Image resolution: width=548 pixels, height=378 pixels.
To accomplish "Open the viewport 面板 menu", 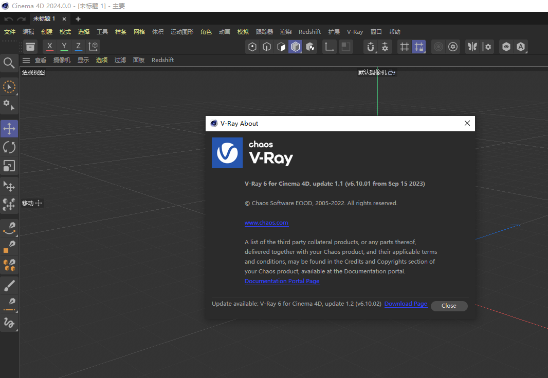I will coord(139,60).
